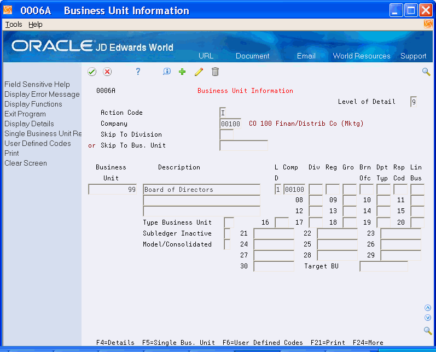
Task: Select Single Business Unit sidebar entry
Action: tap(43, 133)
